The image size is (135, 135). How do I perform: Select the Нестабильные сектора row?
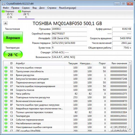click(x=66, y=123)
